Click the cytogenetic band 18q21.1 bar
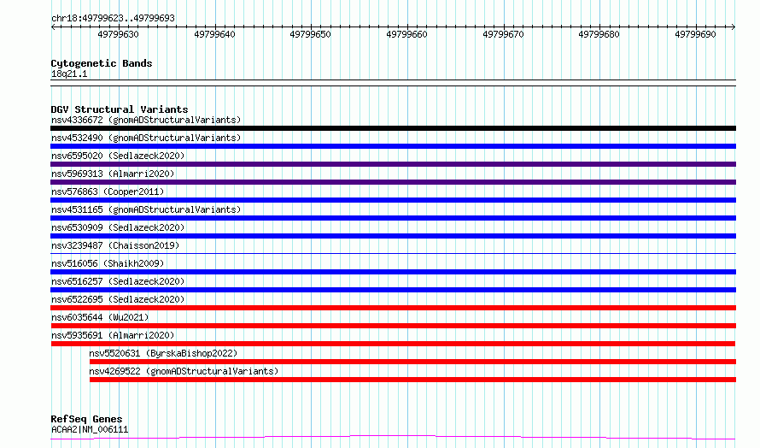Viewport: 760px width, 448px height. click(x=393, y=83)
